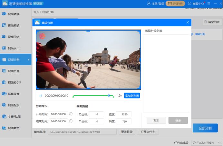This screenshot has width=223, height=146.
Task: Click the green start marker of clip range
Action: pyautogui.click(x=73, y=96)
